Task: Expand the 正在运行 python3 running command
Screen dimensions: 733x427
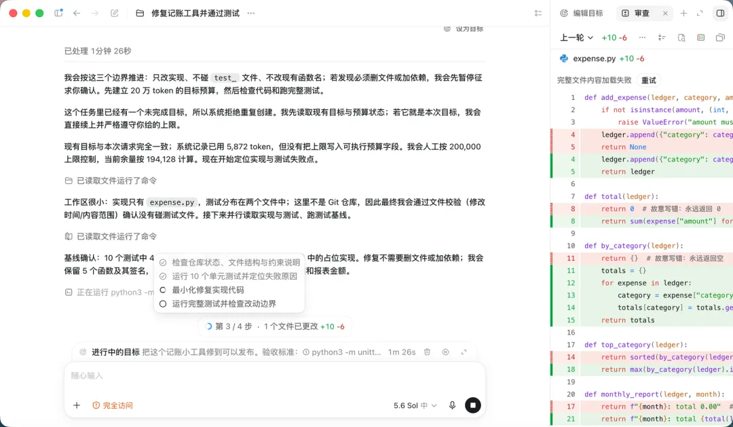Action: coord(109,293)
